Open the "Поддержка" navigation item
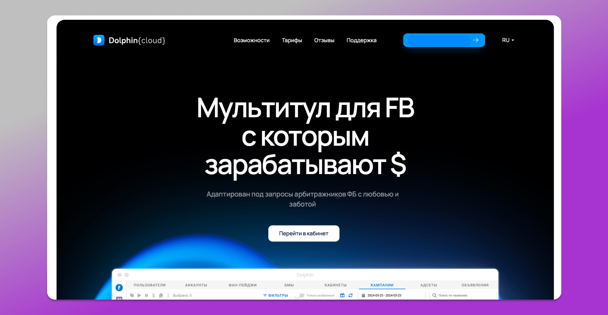This screenshot has height=315, width=608. pos(362,40)
